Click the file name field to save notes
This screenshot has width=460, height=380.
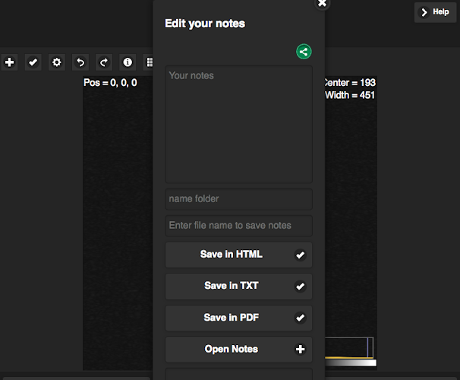(x=238, y=226)
